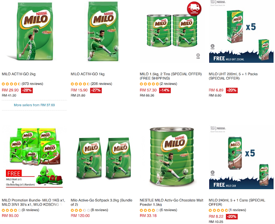Open the MILO ACTIV-GO 1kg product image
The height and width of the screenshot is (224, 275).
103,31
